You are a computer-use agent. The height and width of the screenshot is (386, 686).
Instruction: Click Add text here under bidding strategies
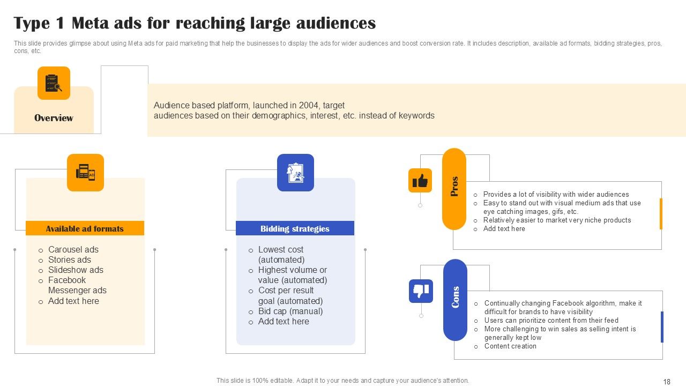(x=284, y=321)
